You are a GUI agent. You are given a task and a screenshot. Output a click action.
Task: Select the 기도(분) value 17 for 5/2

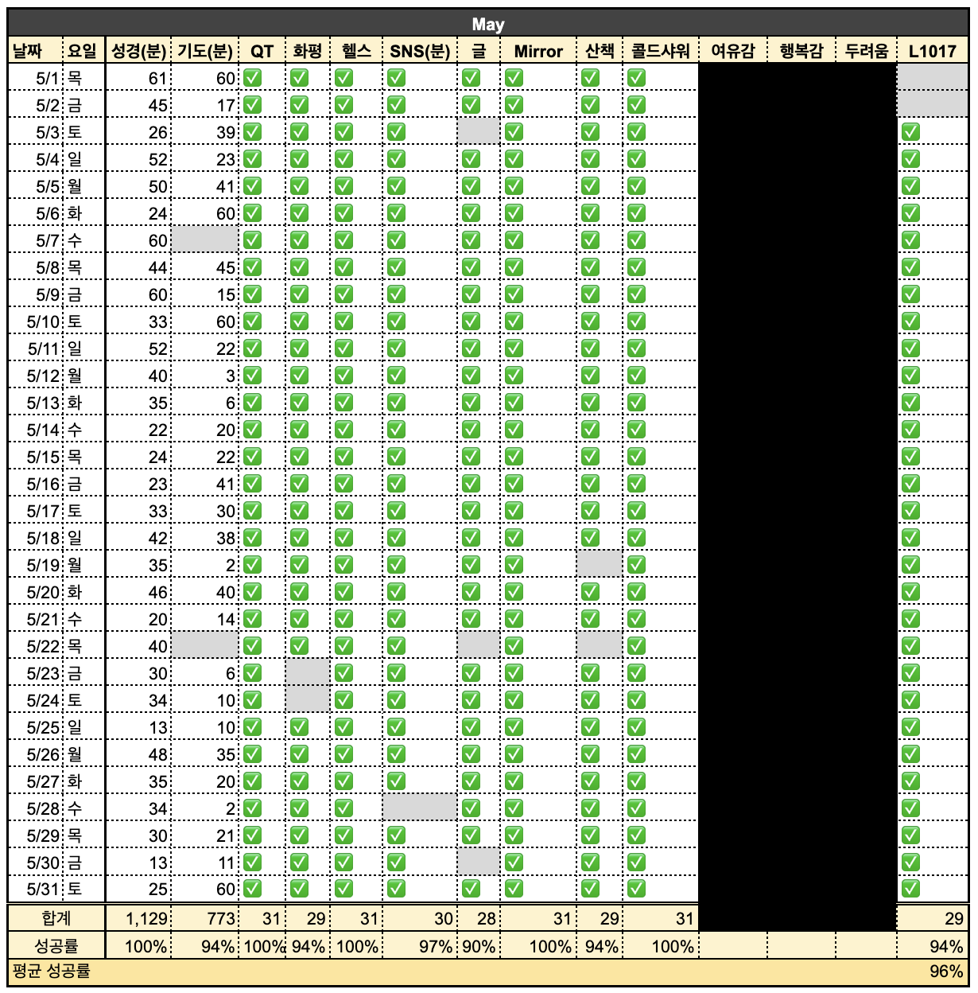pyautogui.click(x=205, y=105)
